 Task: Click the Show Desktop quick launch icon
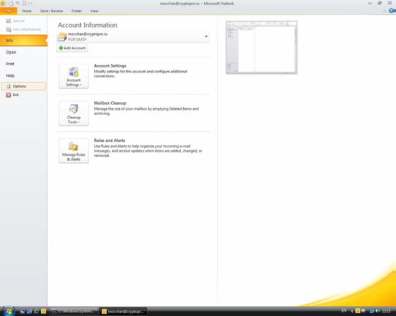coord(22,311)
